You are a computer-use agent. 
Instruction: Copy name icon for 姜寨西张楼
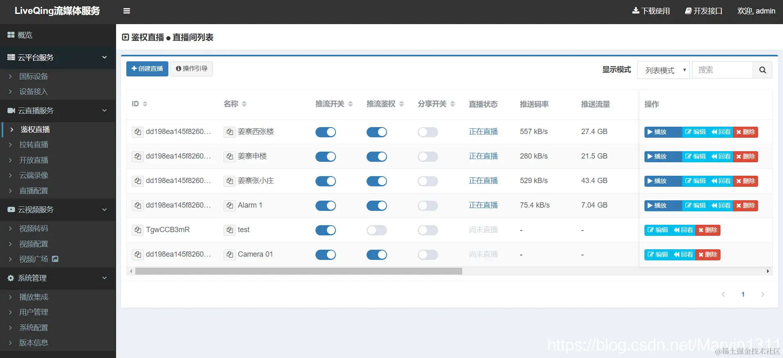point(230,132)
